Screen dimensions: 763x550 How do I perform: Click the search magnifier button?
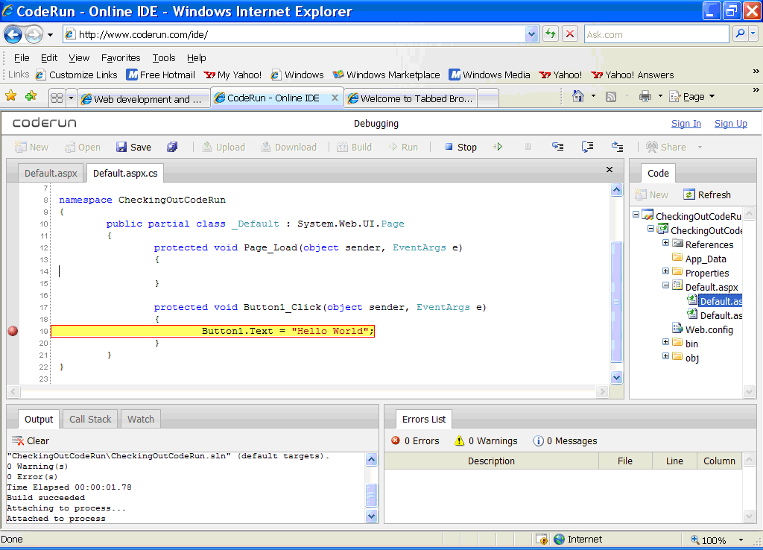coord(740,34)
